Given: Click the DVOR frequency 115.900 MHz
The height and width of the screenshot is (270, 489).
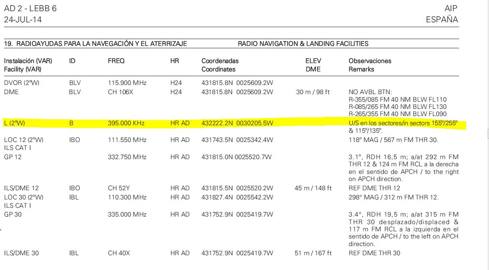Looking at the screenshot, I should (127, 83).
